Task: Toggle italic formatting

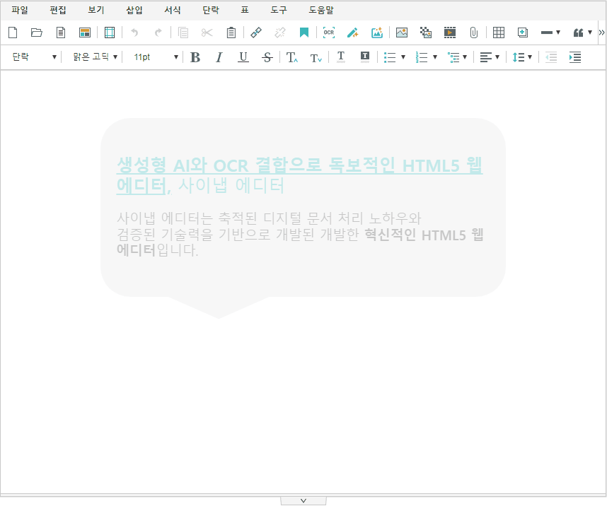Action: [219, 57]
